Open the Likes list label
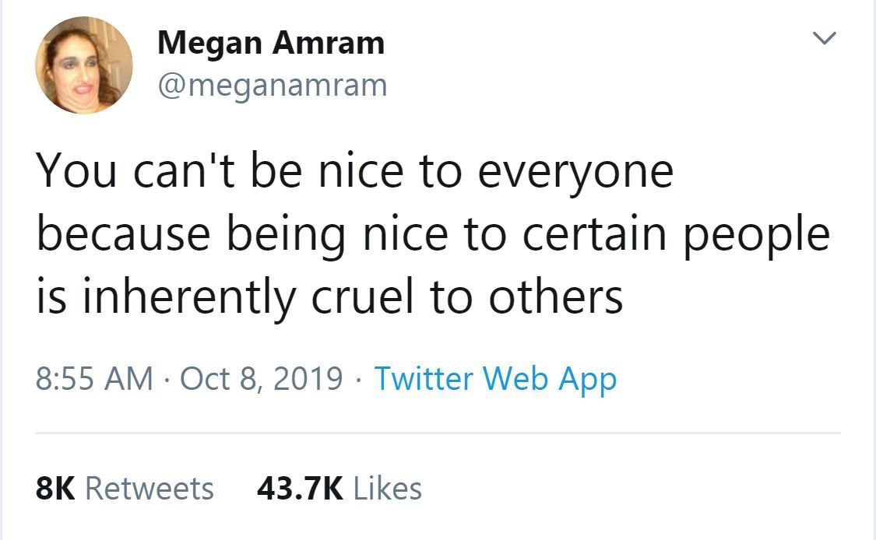876x540 pixels. coord(388,489)
